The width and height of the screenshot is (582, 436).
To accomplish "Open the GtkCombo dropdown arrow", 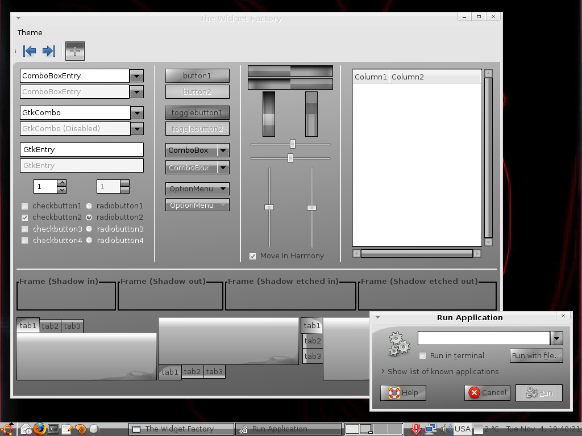I will (x=138, y=113).
